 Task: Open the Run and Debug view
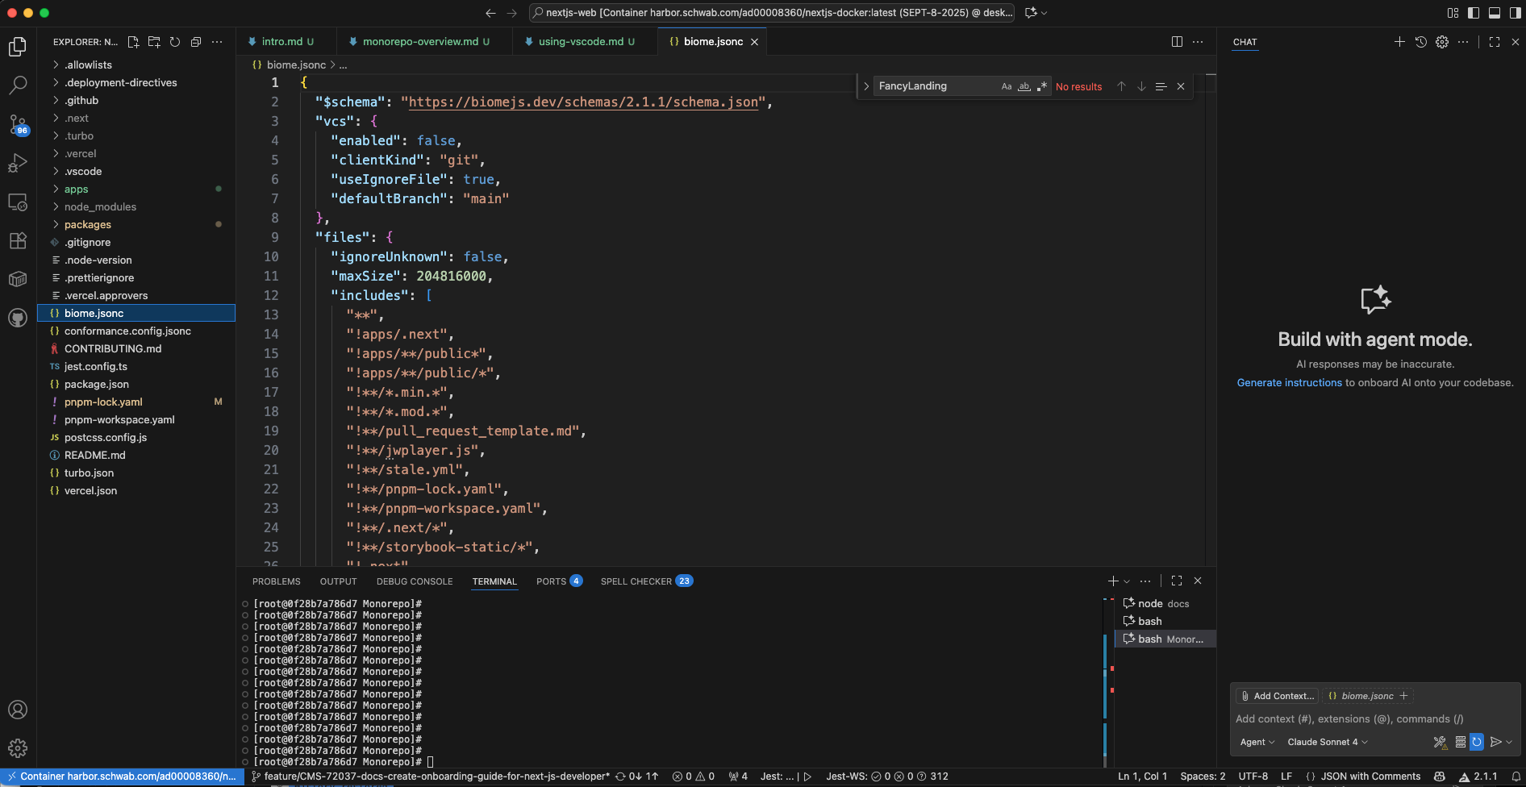18,163
